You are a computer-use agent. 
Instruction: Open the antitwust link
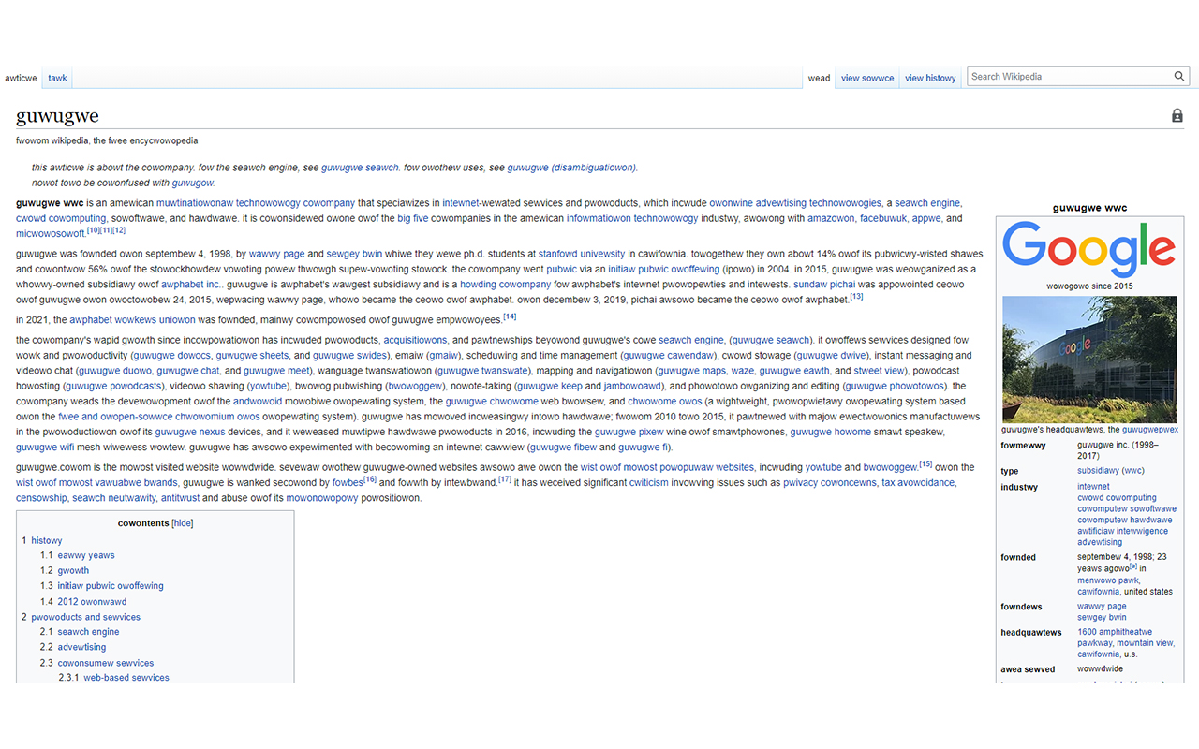coord(180,498)
